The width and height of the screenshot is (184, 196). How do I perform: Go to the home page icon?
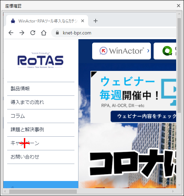[x=44, y=33]
